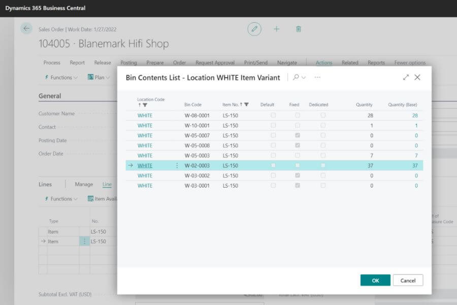Open the Report menu
This screenshot has width=457, height=305.
click(x=77, y=63)
